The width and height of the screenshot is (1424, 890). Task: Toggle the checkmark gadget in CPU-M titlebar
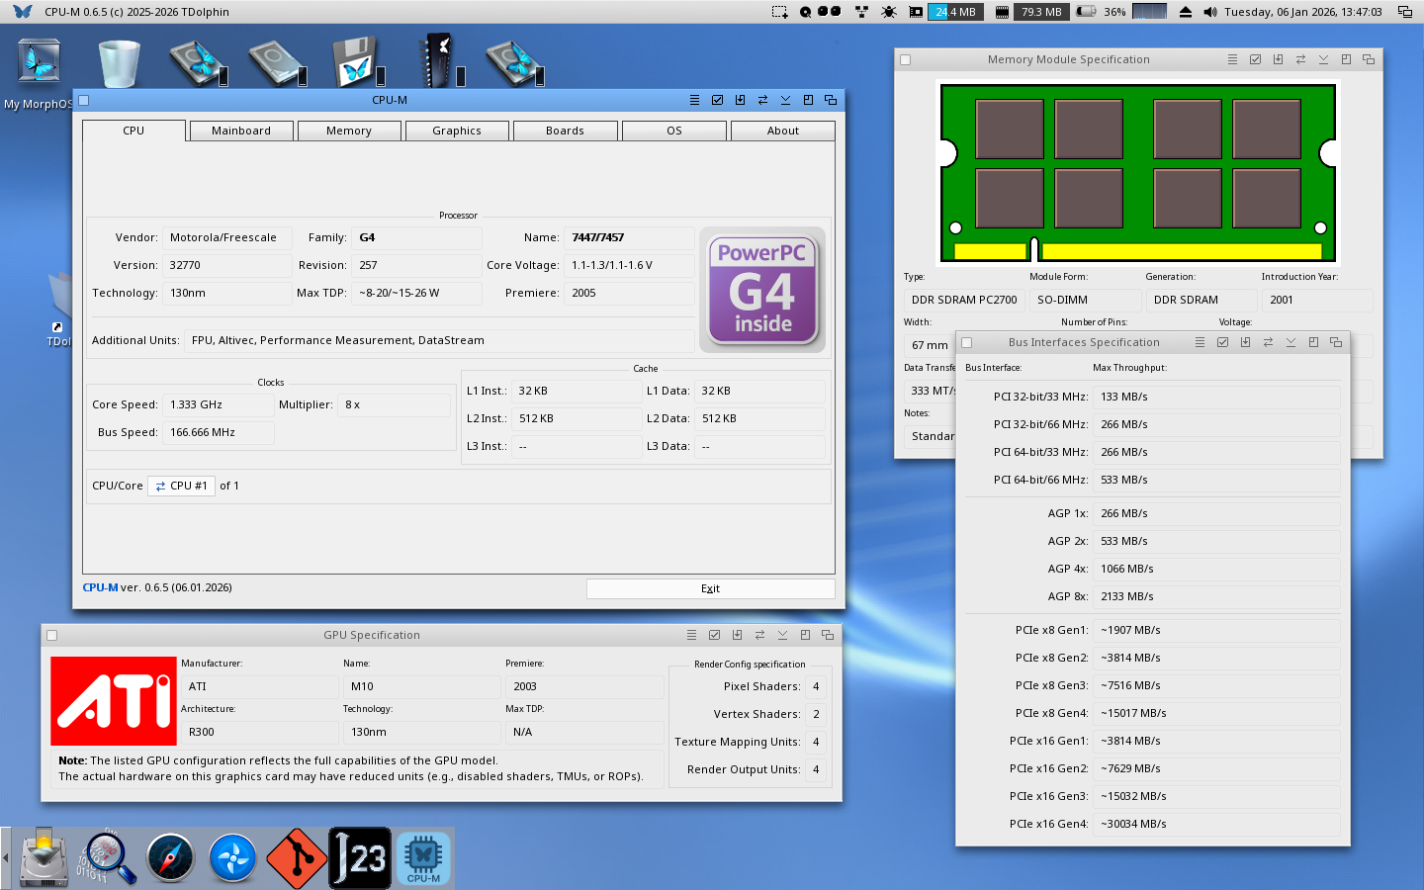tap(717, 100)
